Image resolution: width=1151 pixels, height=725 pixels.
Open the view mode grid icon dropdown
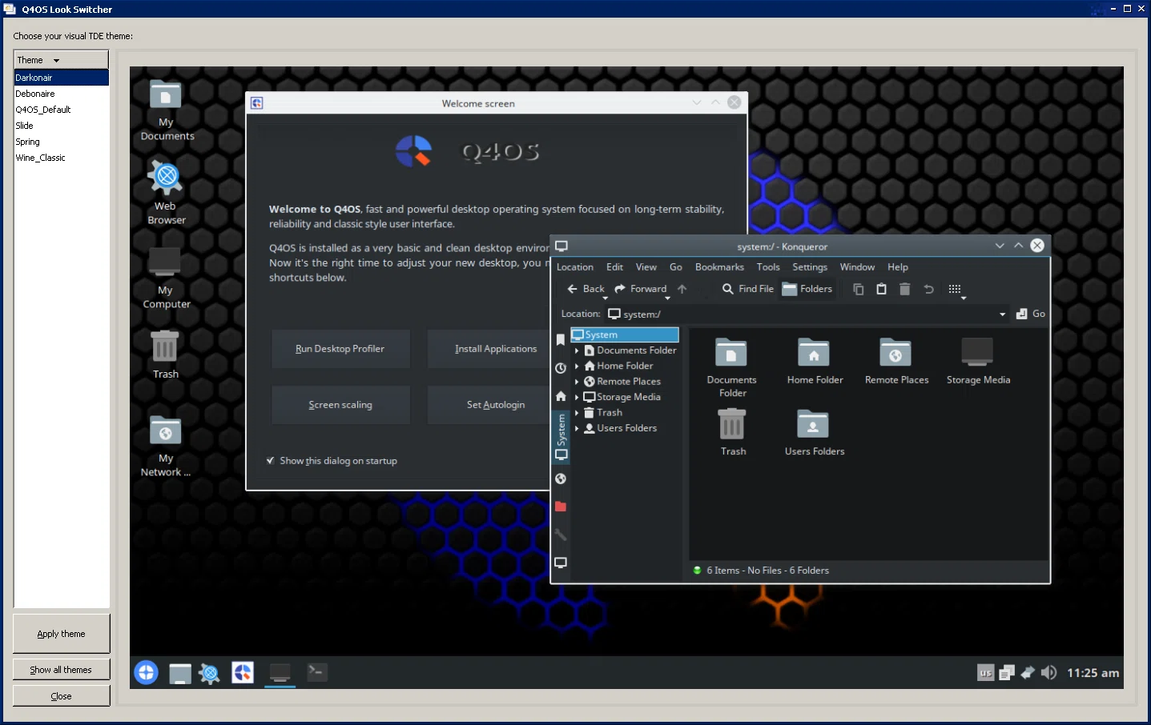tap(956, 290)
